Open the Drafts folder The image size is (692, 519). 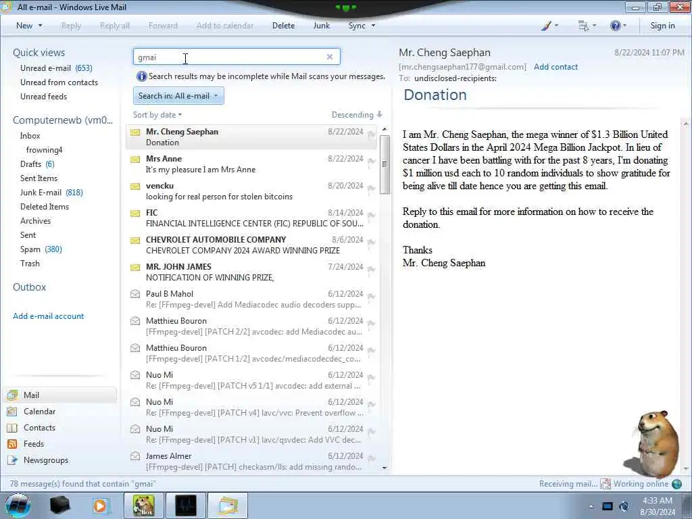[x=37, y=164]
